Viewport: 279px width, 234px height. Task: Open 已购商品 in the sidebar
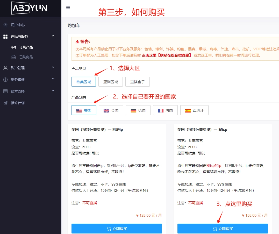pyautogui.click(x=26, y=57)
